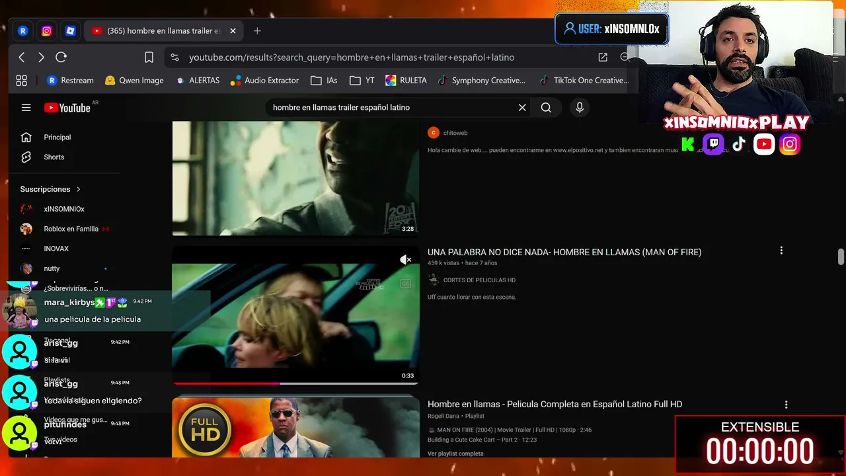
Task: Open the UNA PALABRA NO DICE NADA video
Action: (564, 252)
